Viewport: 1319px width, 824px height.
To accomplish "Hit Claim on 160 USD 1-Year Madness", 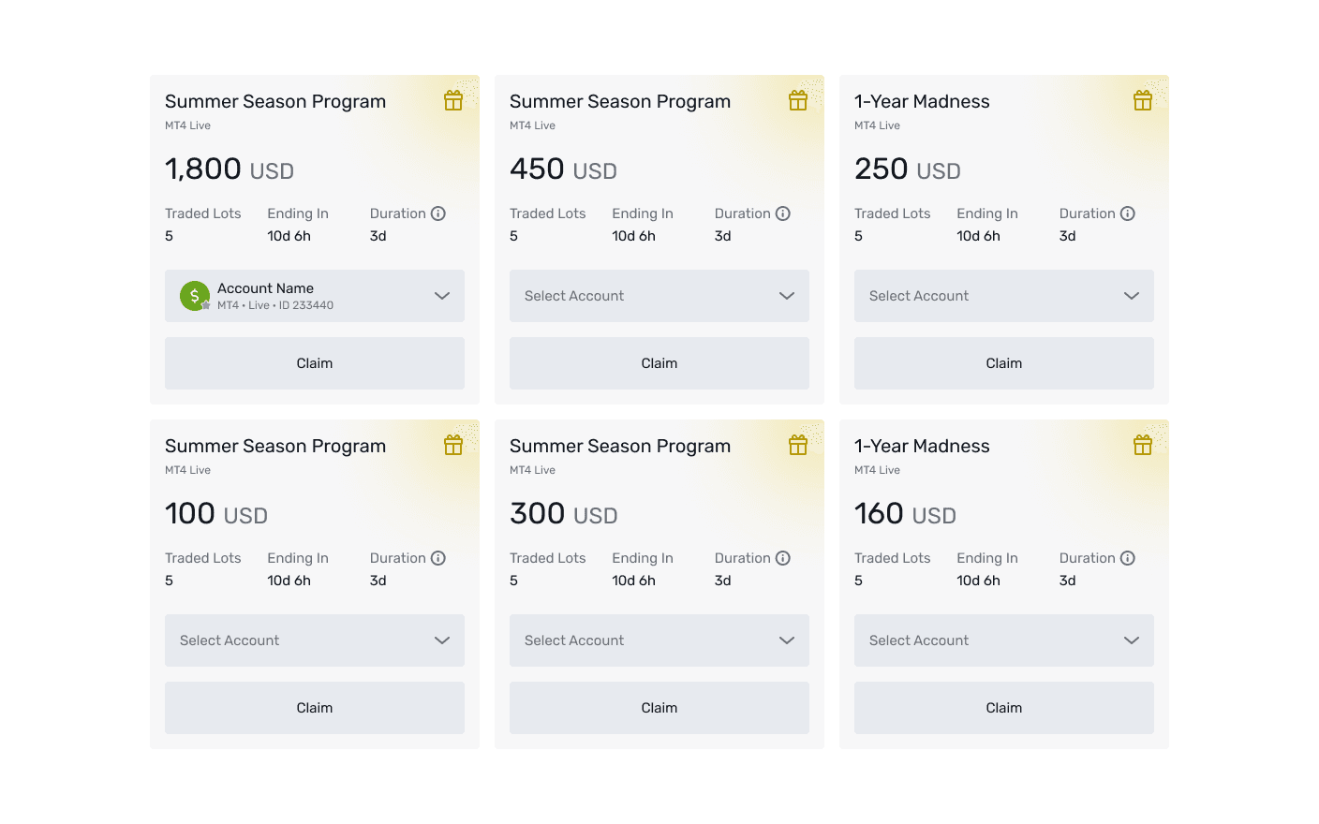I will [1004, 708].
